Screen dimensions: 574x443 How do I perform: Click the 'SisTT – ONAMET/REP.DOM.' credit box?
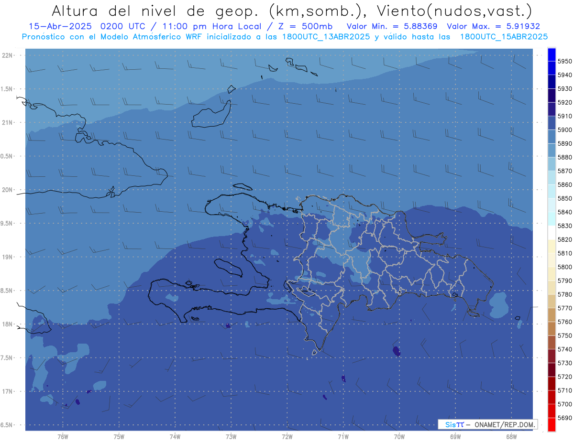(x=487, y=424)
